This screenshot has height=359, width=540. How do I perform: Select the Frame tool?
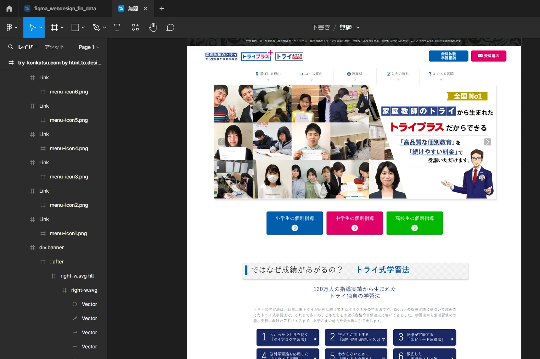tap(54, 27)
